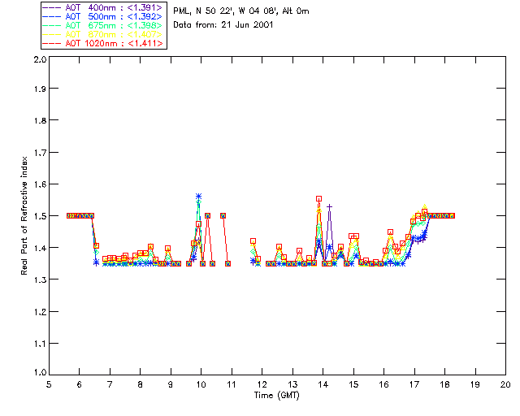The width and height of the screenshot is (520, 416).
Task: Click the 1.0 y-axis tick label
Action: [40, 373]
